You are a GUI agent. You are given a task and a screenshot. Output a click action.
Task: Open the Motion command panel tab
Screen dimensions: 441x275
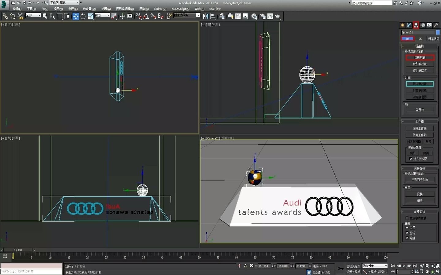coord(423,25)
